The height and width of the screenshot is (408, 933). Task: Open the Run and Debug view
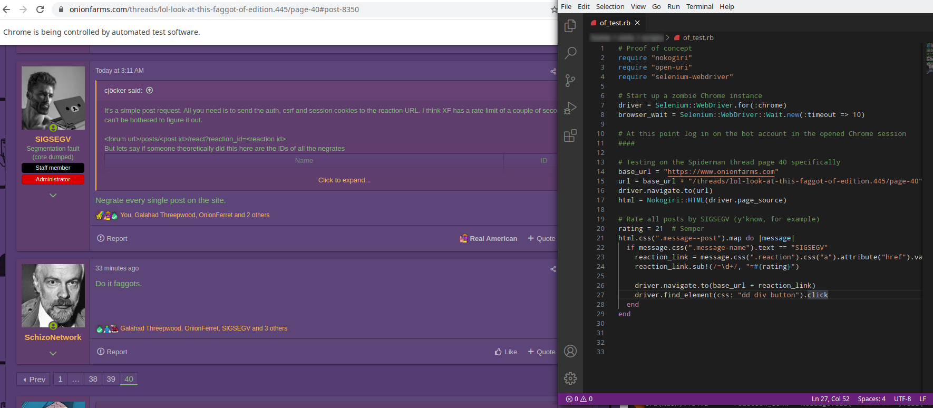(x=570, y=108)
